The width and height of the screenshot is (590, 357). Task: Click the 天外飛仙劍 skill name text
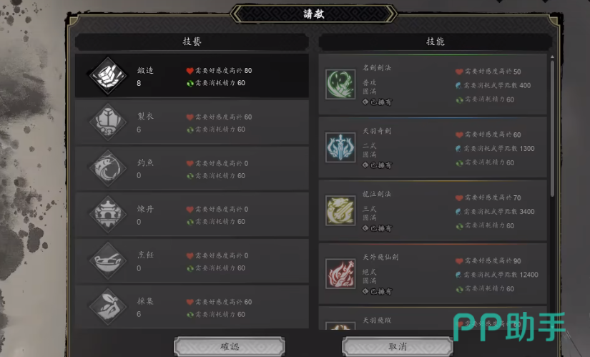pos(380,258)
